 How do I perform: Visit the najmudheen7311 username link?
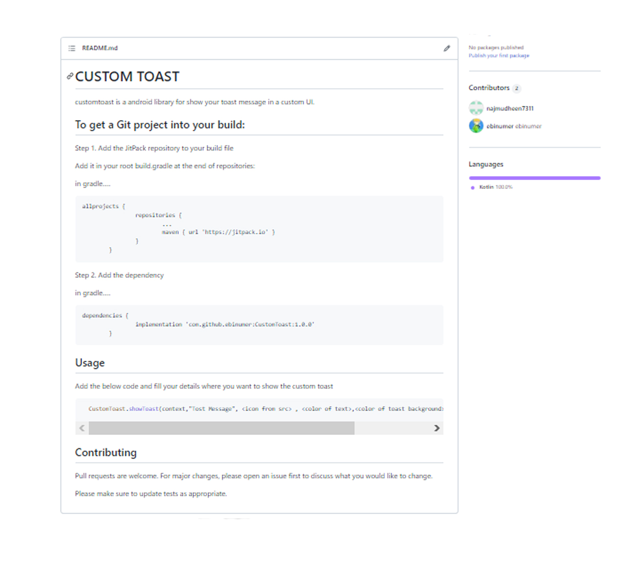(510, 108)
